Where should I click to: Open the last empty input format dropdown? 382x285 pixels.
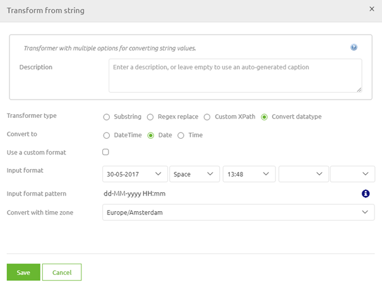coord(352,174)
